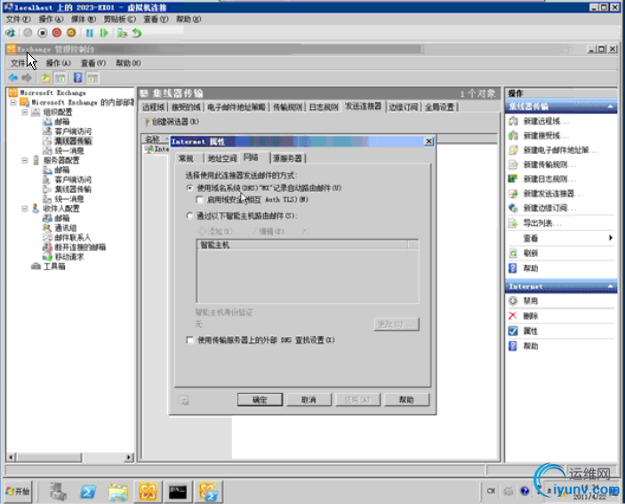Enable 启用域安全性 Auth TLS checkbox
625x504 pixels.
pyautogui.click(x=200, y=199)
